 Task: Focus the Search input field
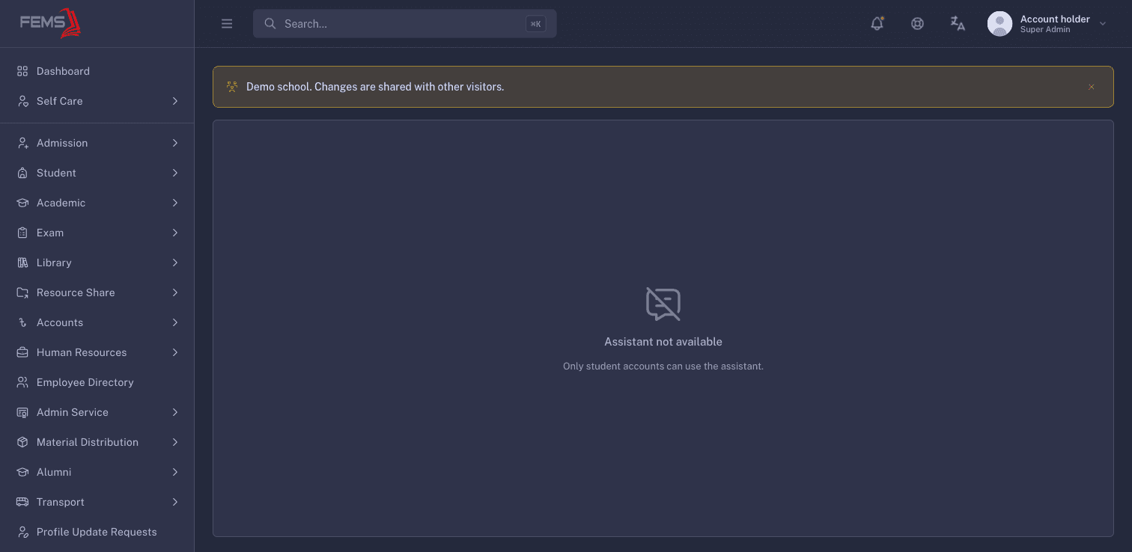(x=404, y=24)
